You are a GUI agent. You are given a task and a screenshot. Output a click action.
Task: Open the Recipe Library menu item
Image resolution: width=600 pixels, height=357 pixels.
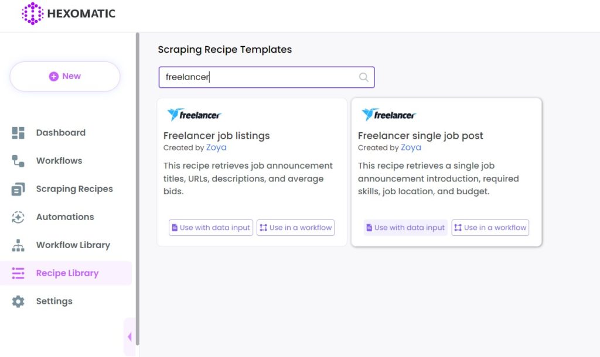coord(66,273)
